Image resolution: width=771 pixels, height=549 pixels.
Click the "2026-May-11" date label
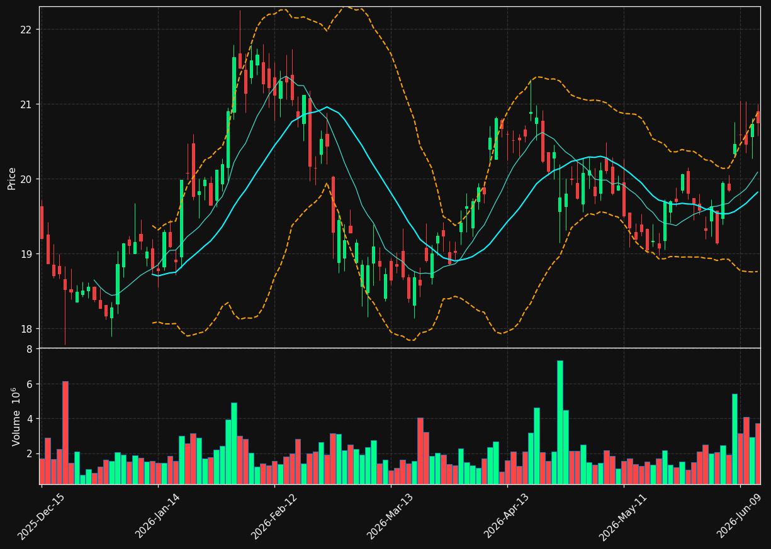pos(623,516)
